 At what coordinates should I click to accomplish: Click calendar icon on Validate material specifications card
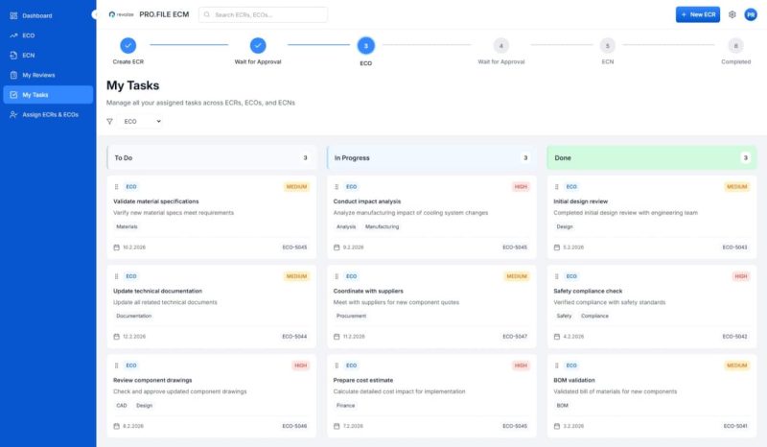coord(116,247)
